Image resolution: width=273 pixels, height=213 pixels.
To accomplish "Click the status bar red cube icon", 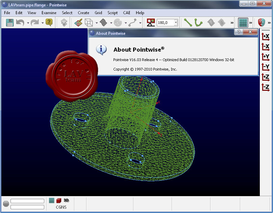I will (x=59, y=201).
